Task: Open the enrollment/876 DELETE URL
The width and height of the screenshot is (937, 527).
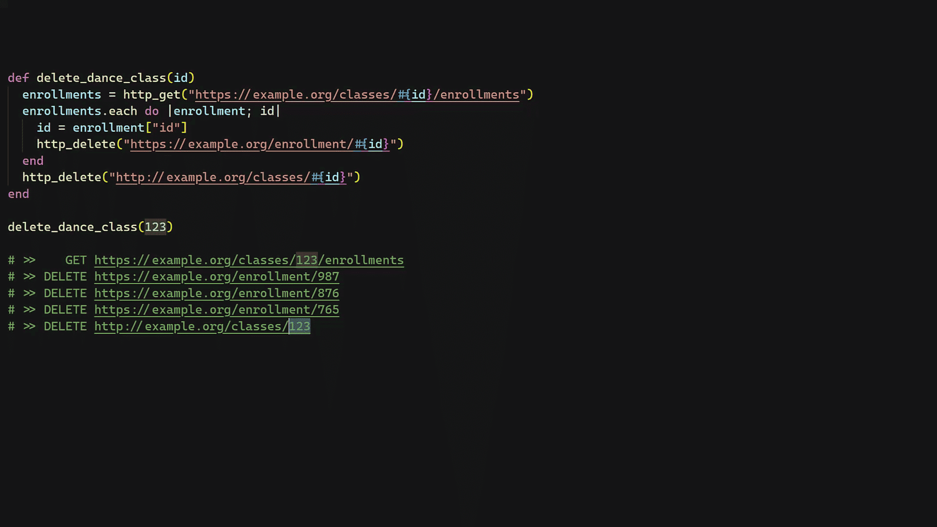Action: click(216, 293)
